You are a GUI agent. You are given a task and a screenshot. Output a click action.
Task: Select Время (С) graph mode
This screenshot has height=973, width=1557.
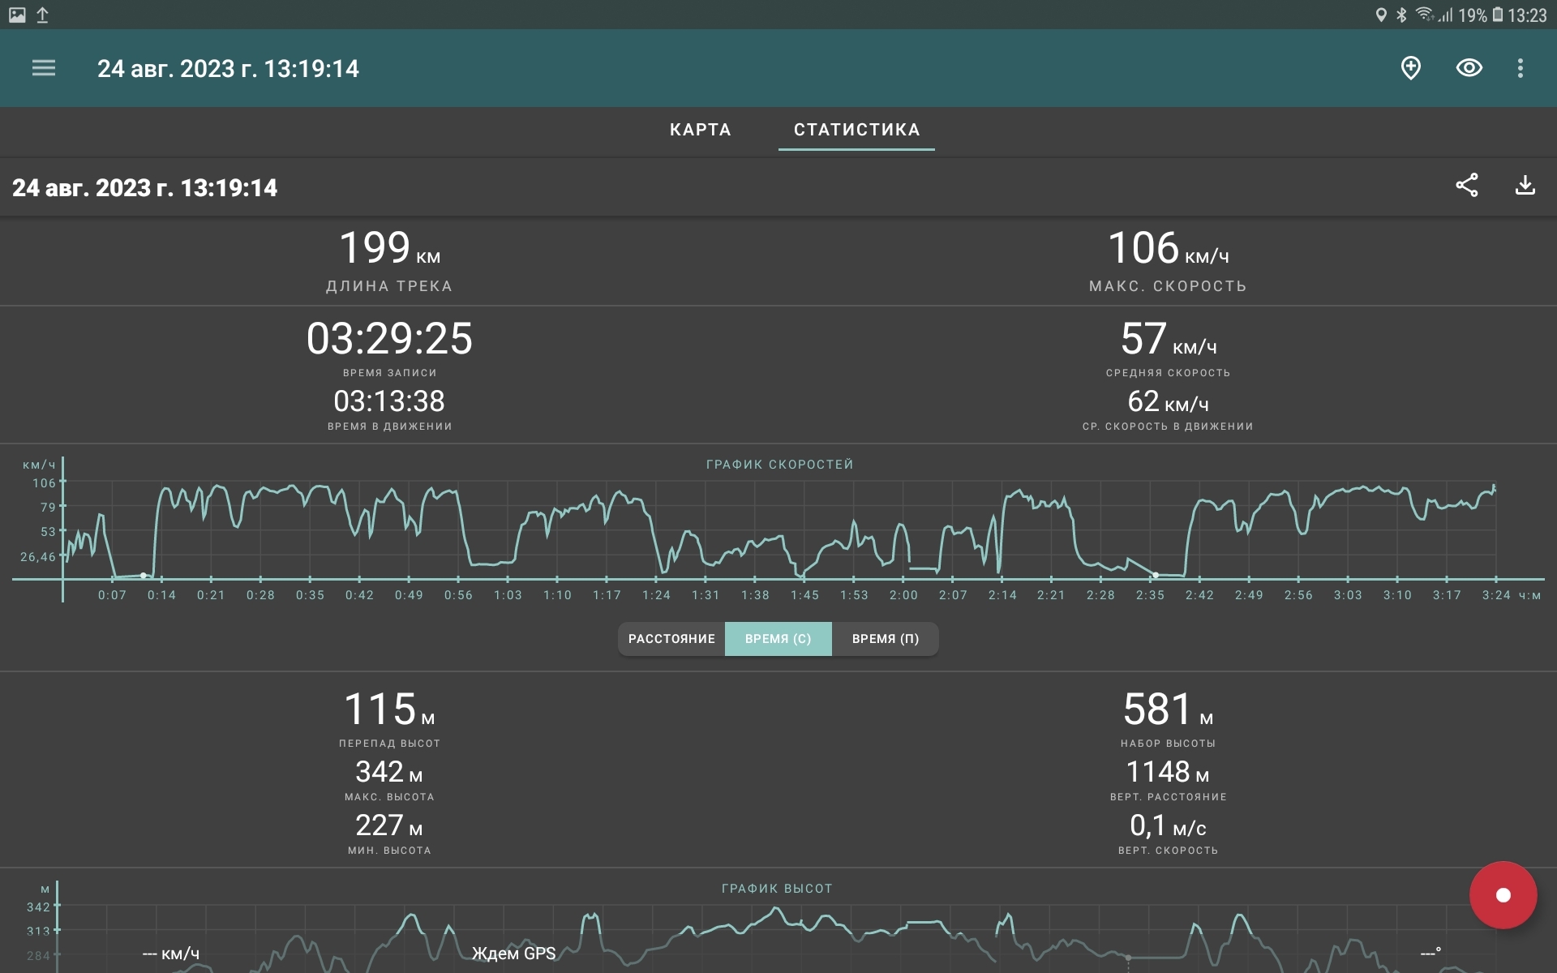[x=778, y=639]
